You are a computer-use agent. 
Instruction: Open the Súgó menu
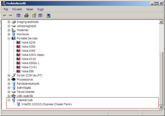[x=40, y=9]
